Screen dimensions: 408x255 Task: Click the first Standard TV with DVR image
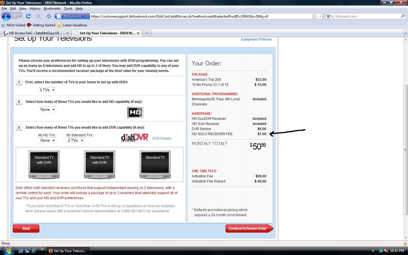(x=44, y=165)
